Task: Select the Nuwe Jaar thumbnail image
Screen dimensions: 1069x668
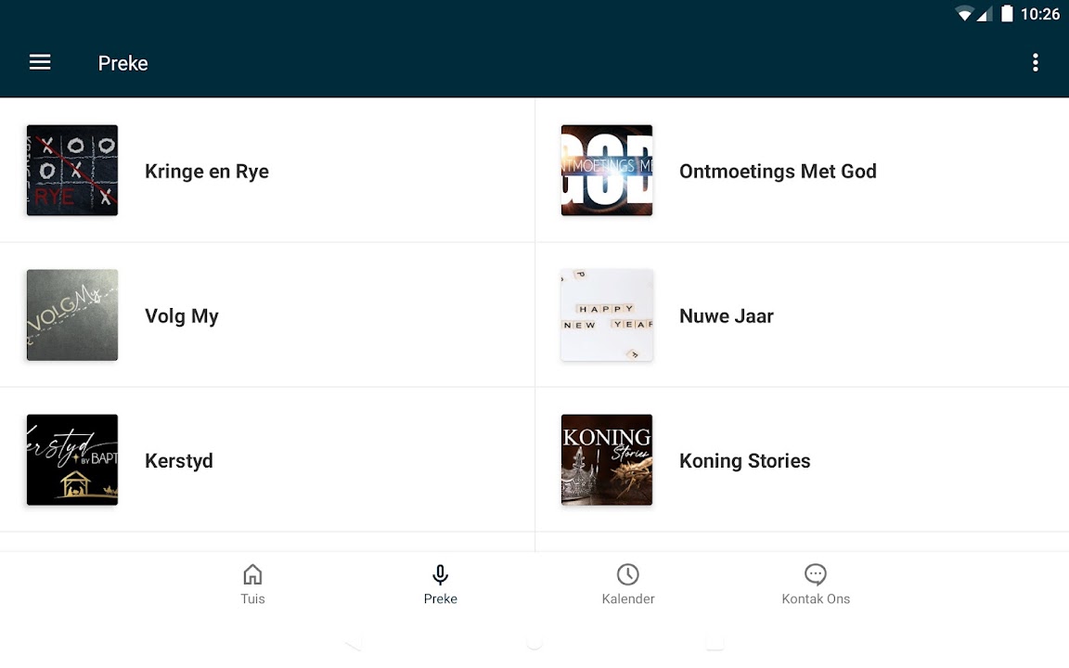Action: (x=607, y=315)
